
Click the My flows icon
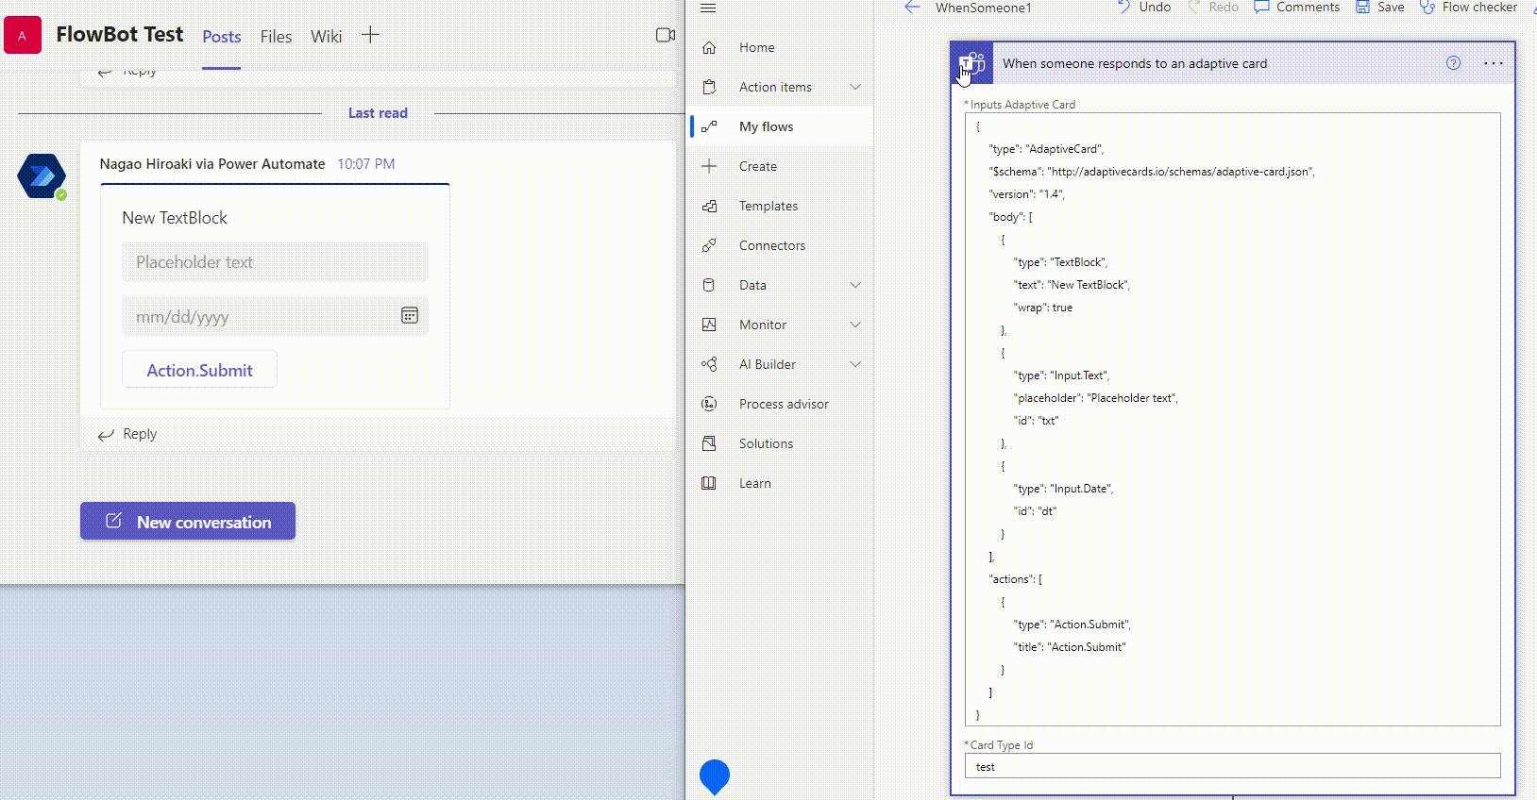point(709,126)
